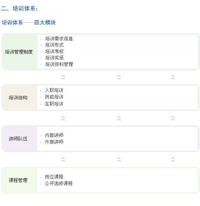Click the 培训管理制度 module label
Viewport: 200px width, 206px height.
(19, 52)
